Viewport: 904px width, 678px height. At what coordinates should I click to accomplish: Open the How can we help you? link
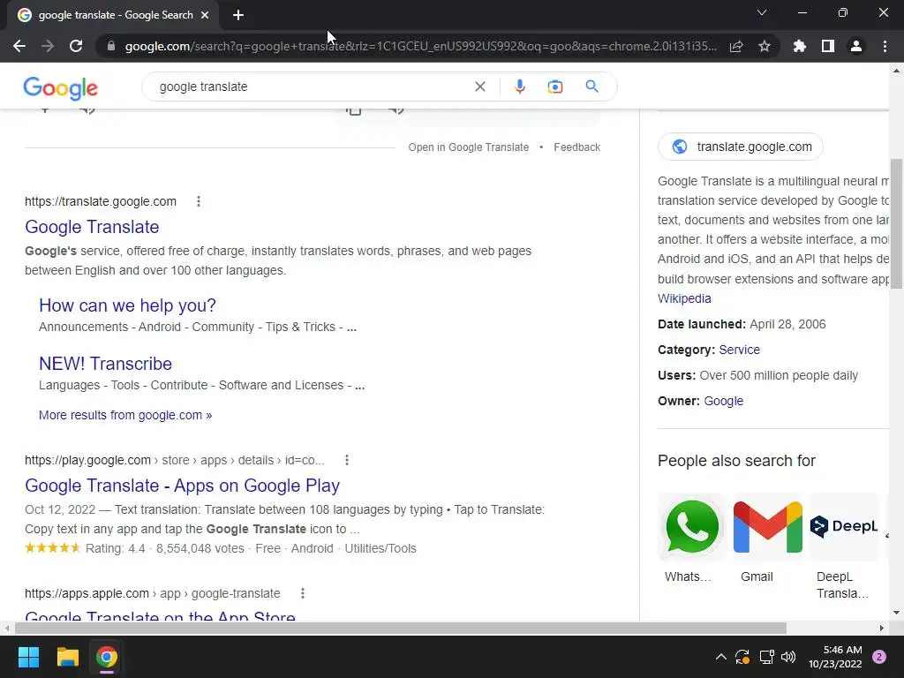click(127, 305)
